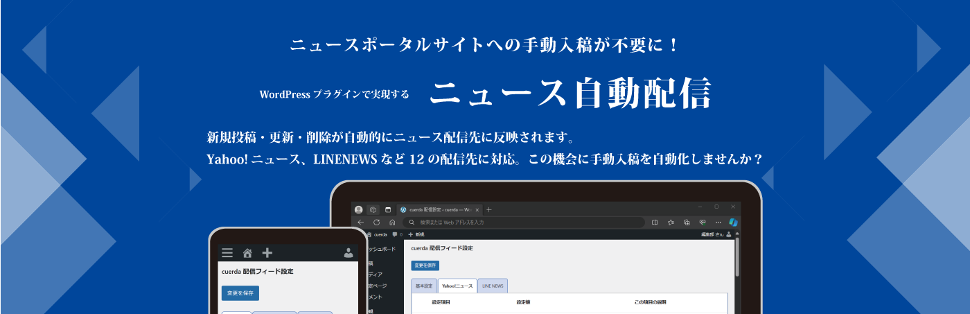Image resolution: width=970 pixels, height=314 pixels.
Task: Click the browser home icon
Action: 391,223
